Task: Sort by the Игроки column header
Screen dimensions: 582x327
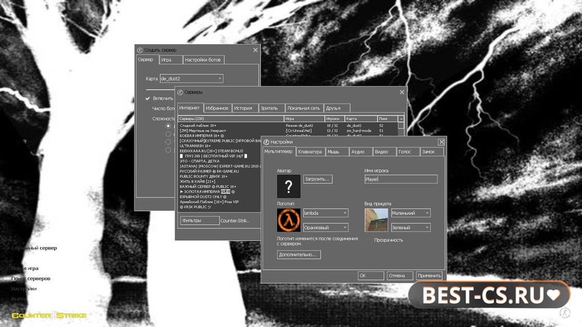Action: pos(335,119)
